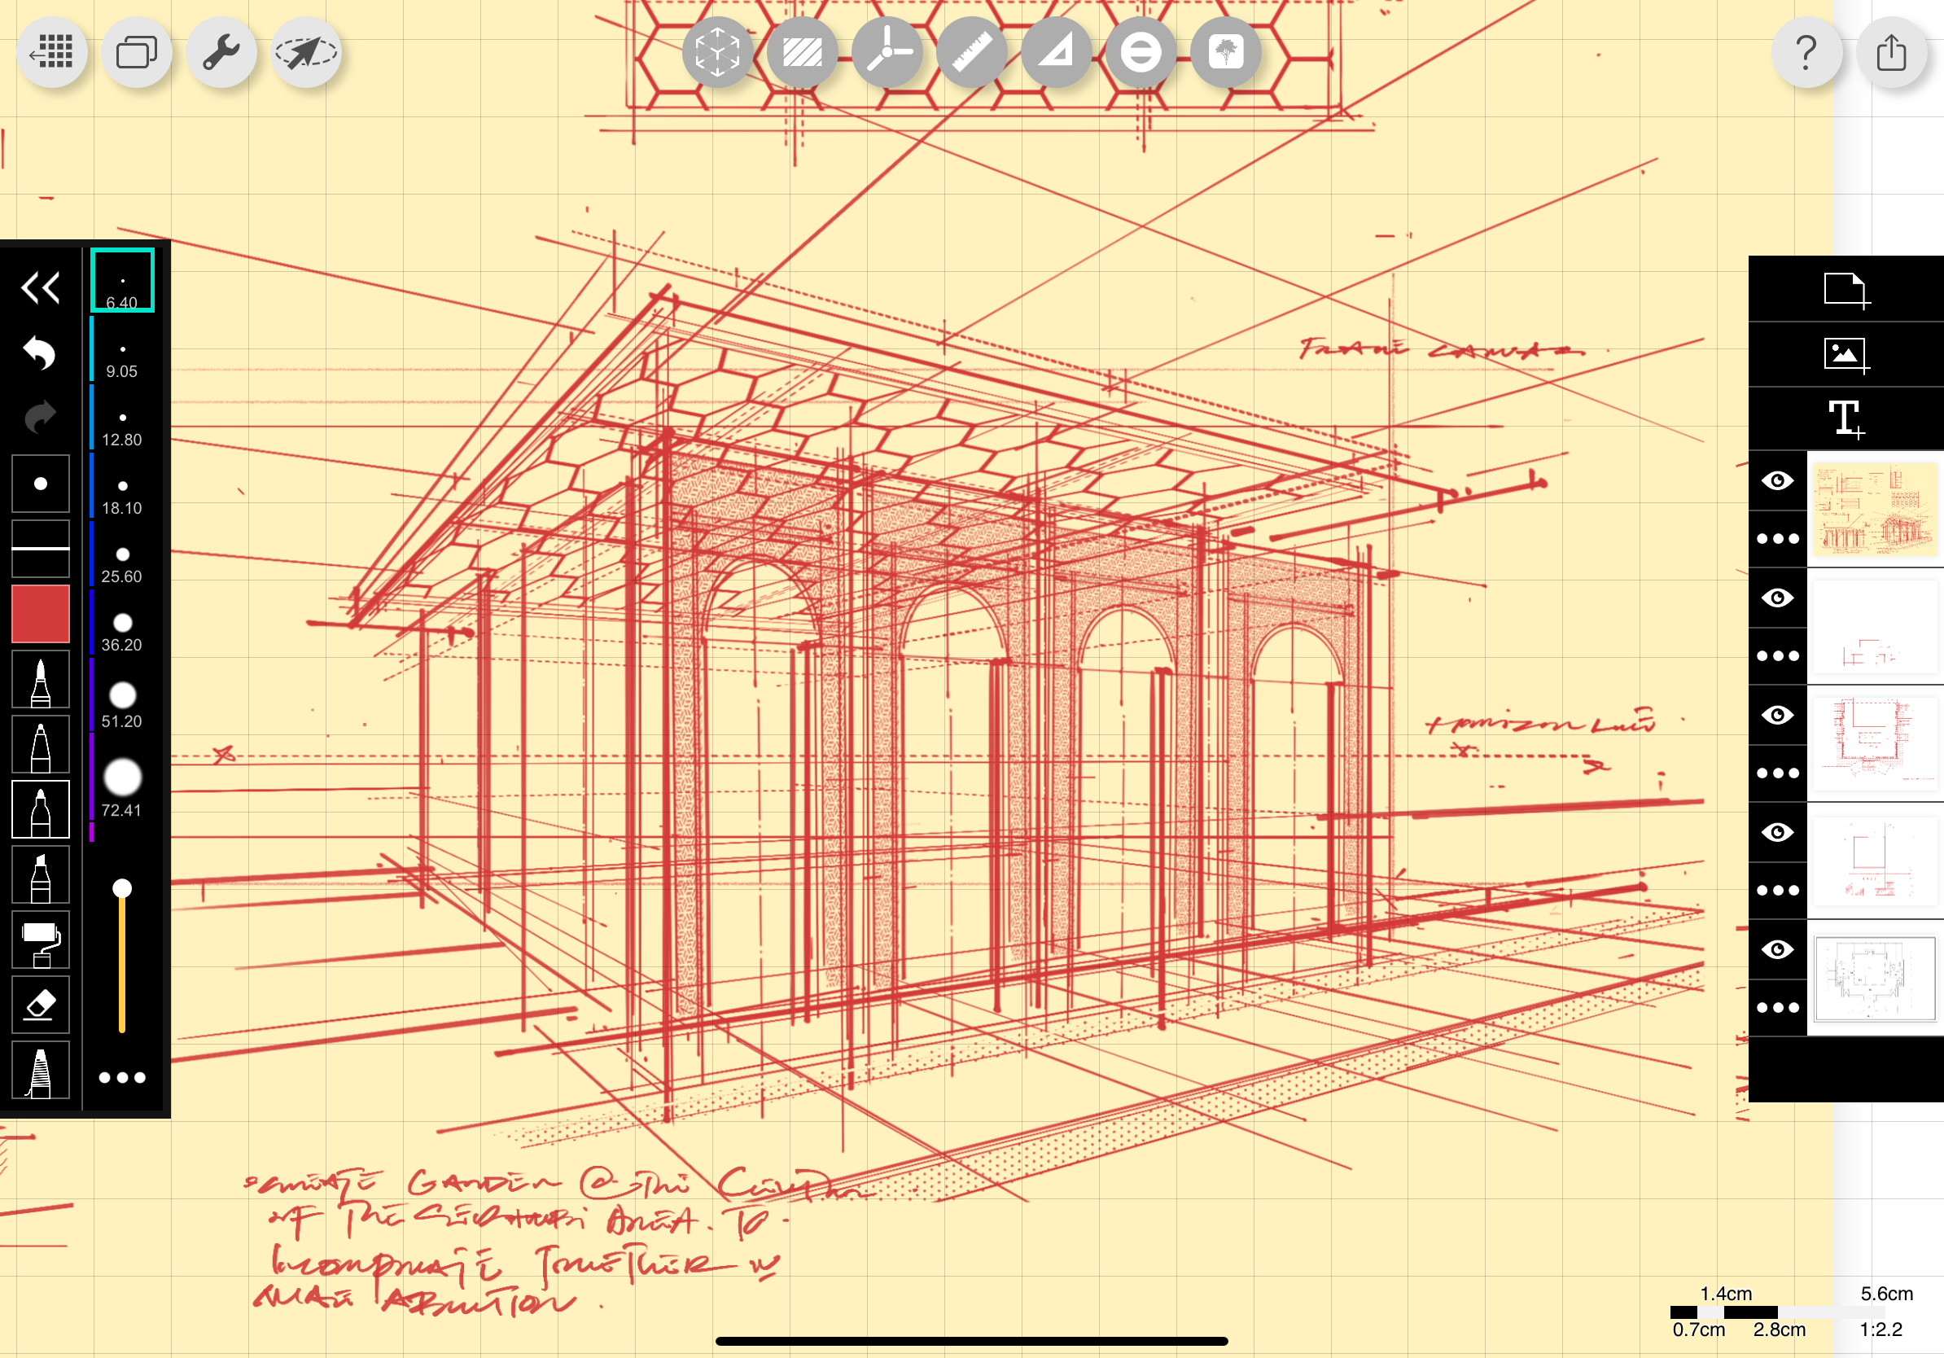Select the textured pencil tool at bottom
Screen dimensions: 1944x1358
(x=41, y=1070)
